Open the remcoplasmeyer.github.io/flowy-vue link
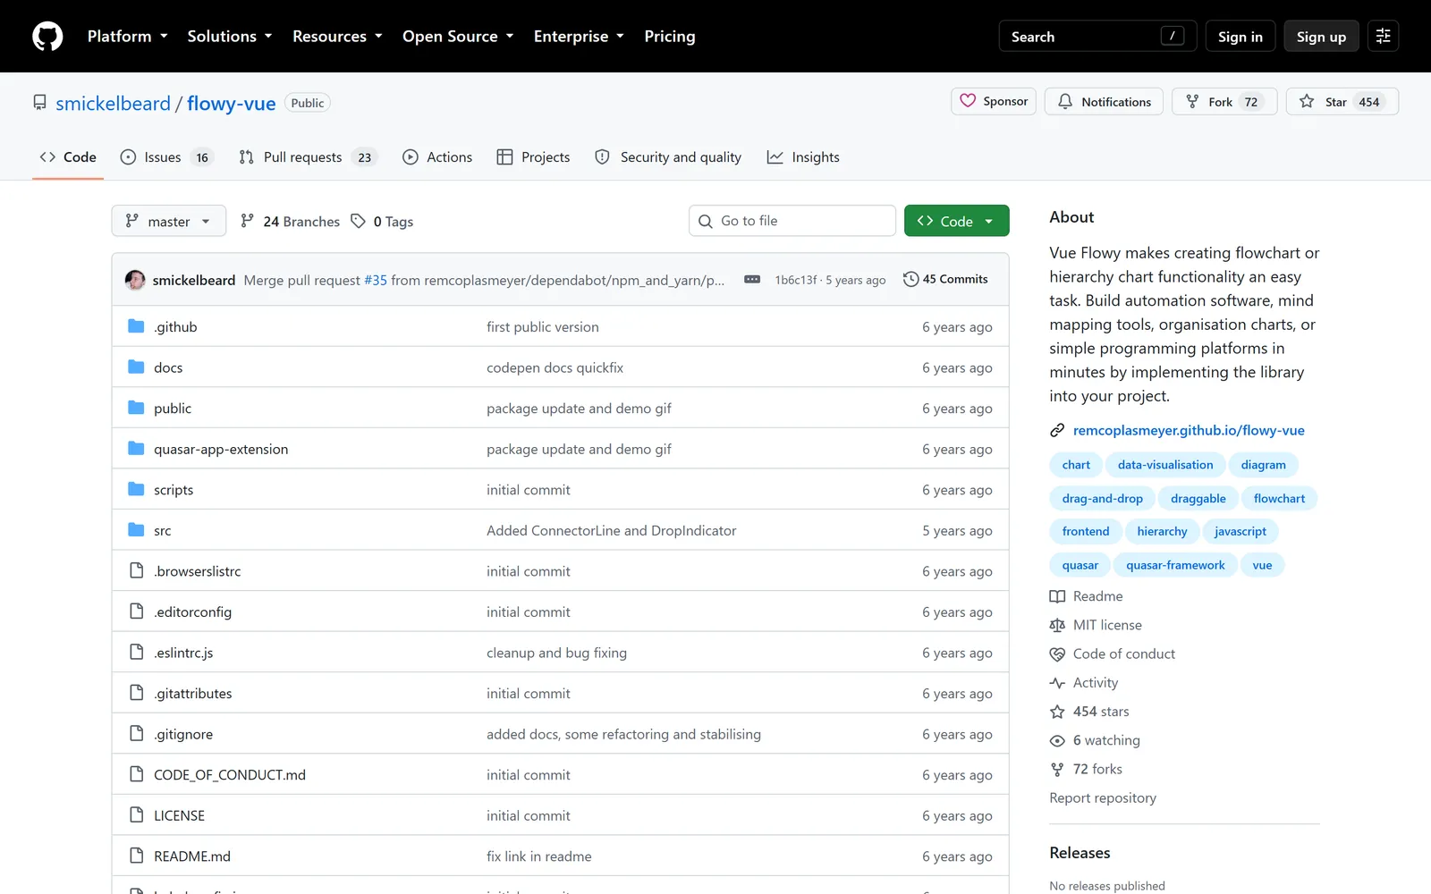The height and width of the screenshot is (894, 1431). click(1189, 431)
